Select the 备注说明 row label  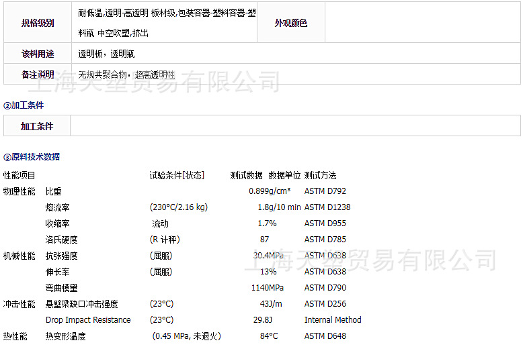coord(38,74)
